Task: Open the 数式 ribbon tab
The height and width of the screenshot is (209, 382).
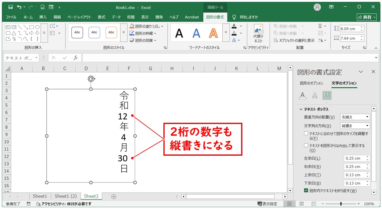Action: click(102, 17)
